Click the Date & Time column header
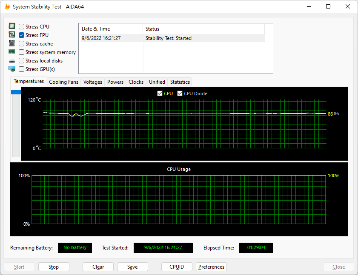The image size is (358, 275). coord(111,29)
